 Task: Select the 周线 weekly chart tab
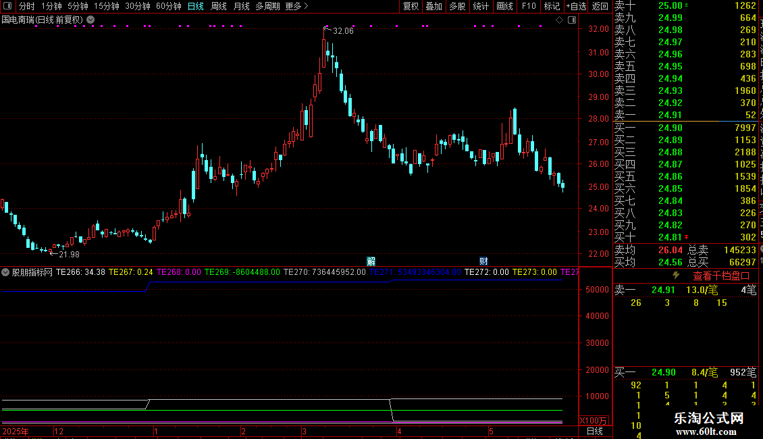tap(219, 6)
